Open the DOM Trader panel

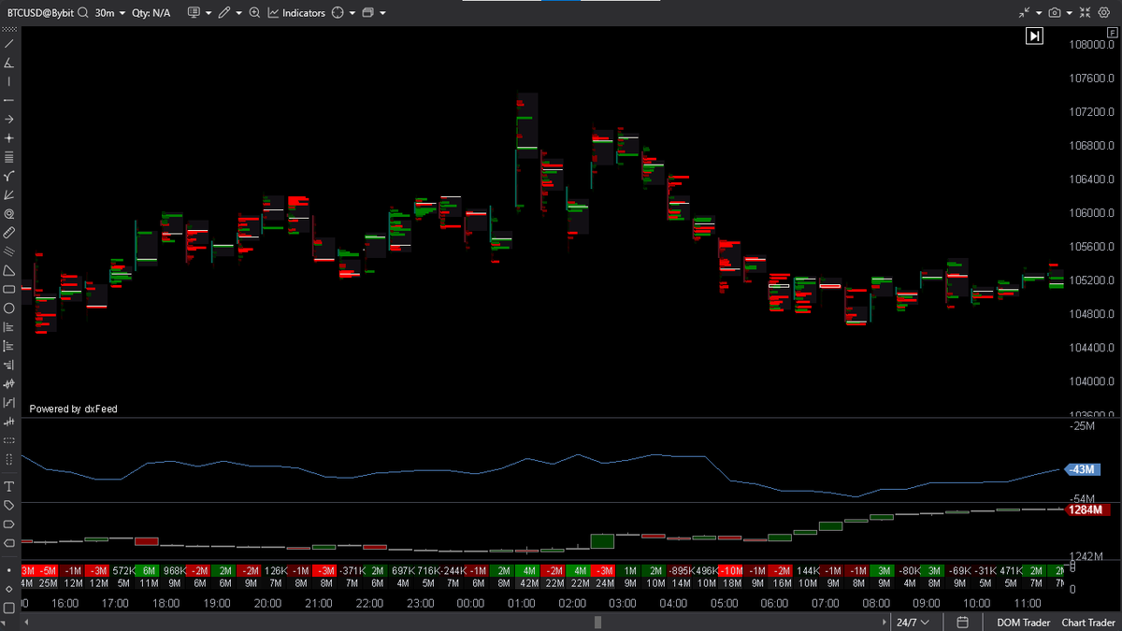(1022, 622)
